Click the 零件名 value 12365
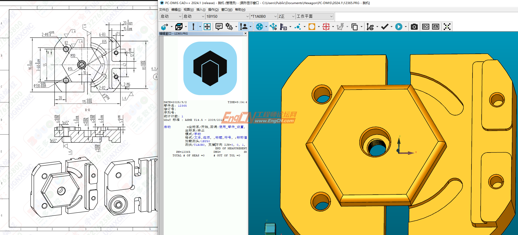Viewport: 518px width, 235px height. (x=182, y=106)
